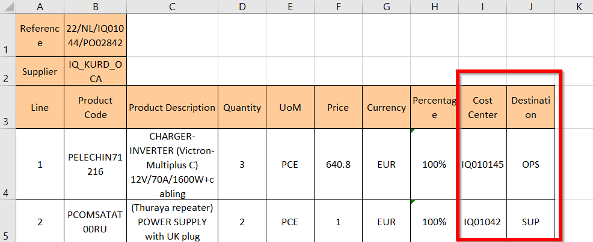The height and width of the screenshot is (242, 593).
Task: Click the SUP destination cell
Action: [530, 222]
